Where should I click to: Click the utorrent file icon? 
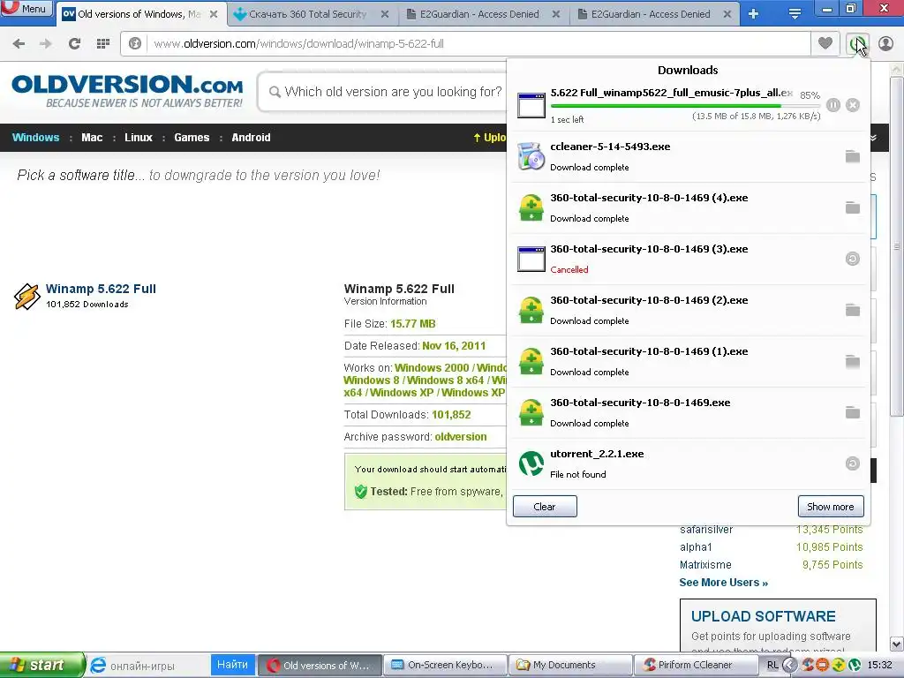tap(531, 463)
